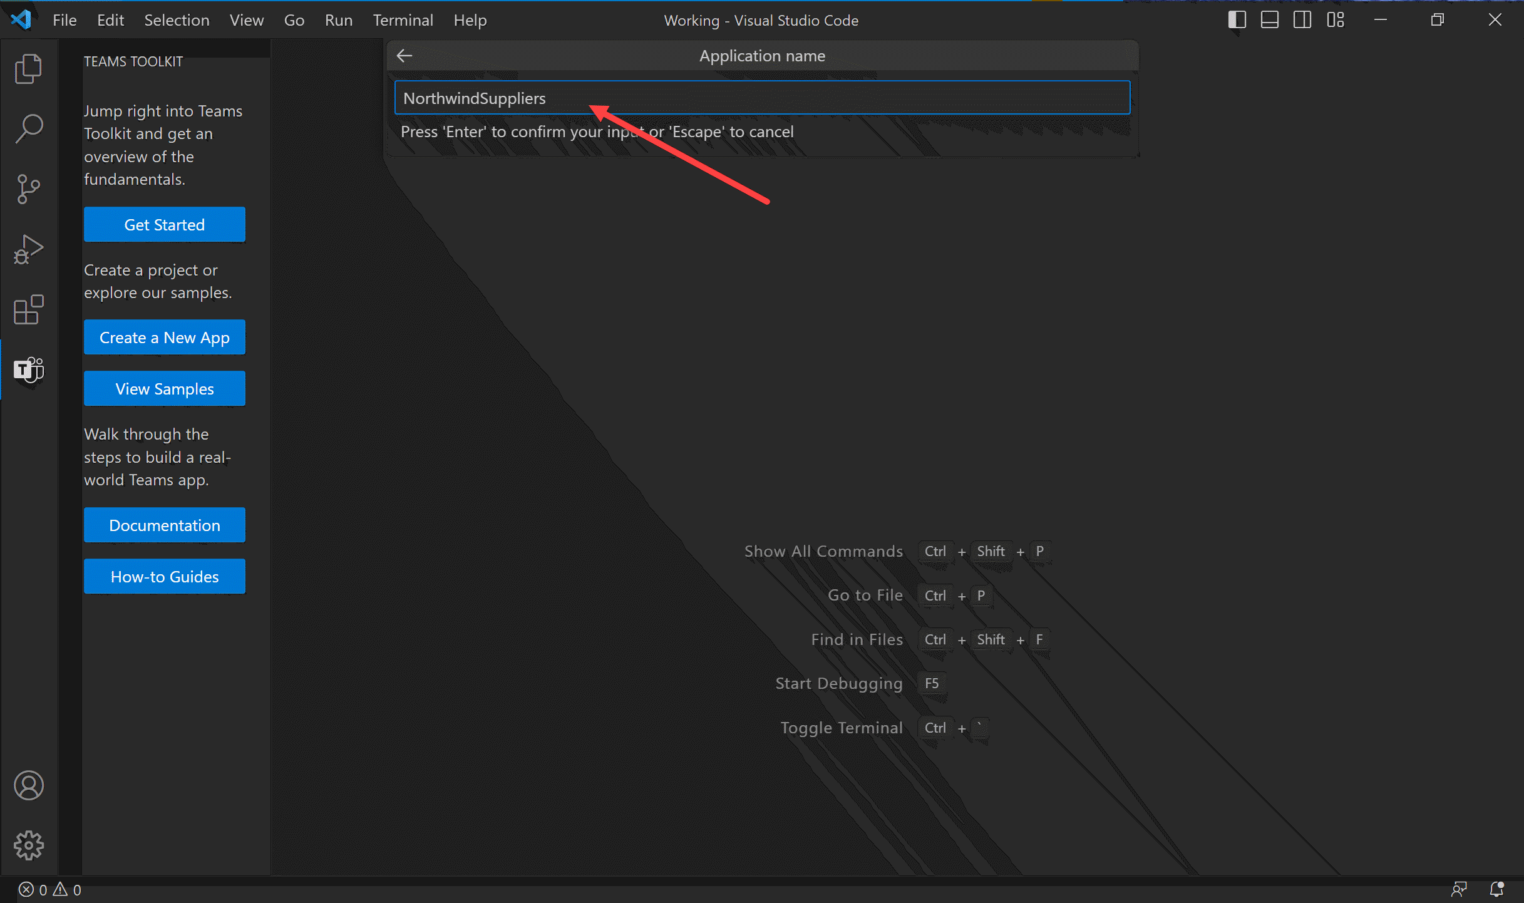Viewport: 1524px width, 903px height.
Task: Open the Go menu
Action: pos(294,20)
